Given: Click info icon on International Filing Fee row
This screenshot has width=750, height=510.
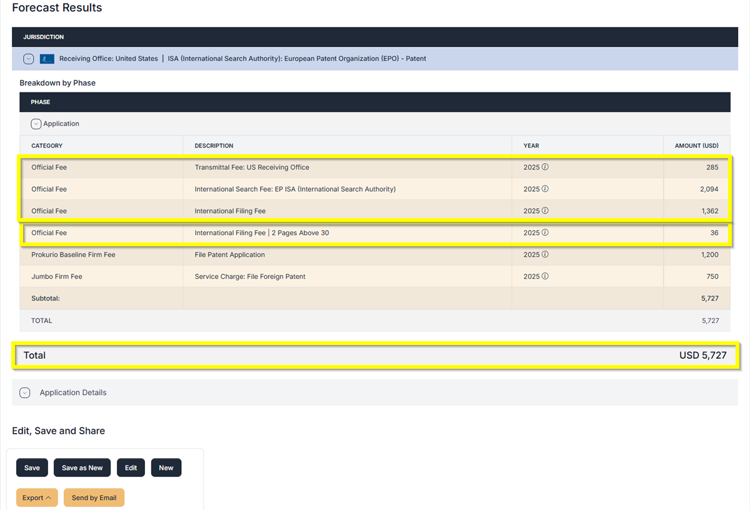Looking at the screenshot, I should (x=545, y=211).
